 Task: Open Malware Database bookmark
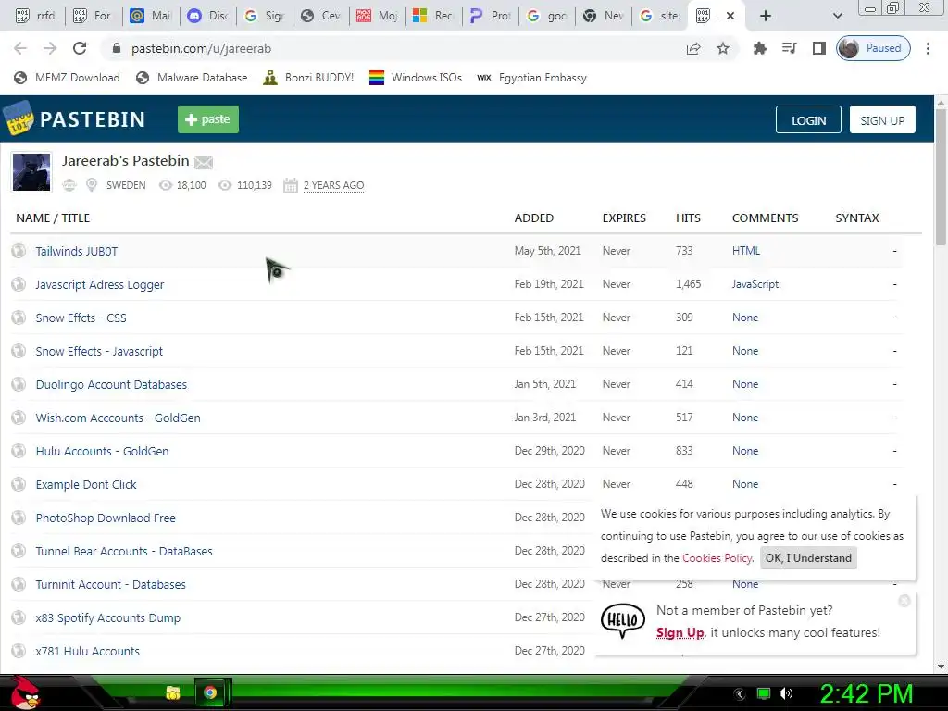(192, 78)
